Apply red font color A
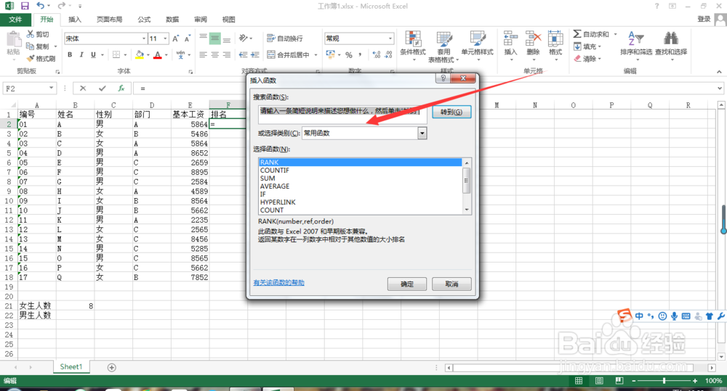 158,54
